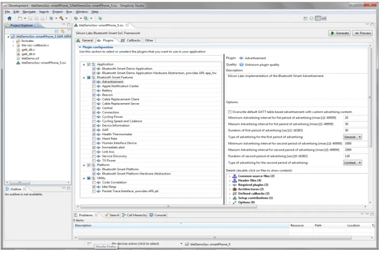379x255 pixels.
Task: Switch to the Callbacks tab
Action: [131, 40]
